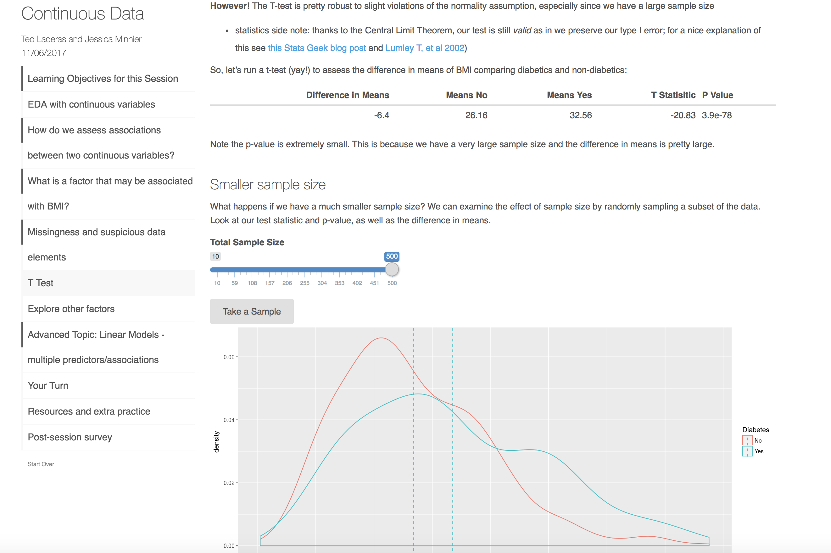
Task: Open Resources and extra practice
Action: (x=109, y=411)
